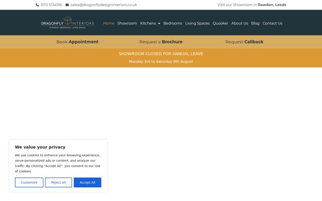Screen dimensions: 322x201
Task: Accept All cookies
Action: point(88,182)
